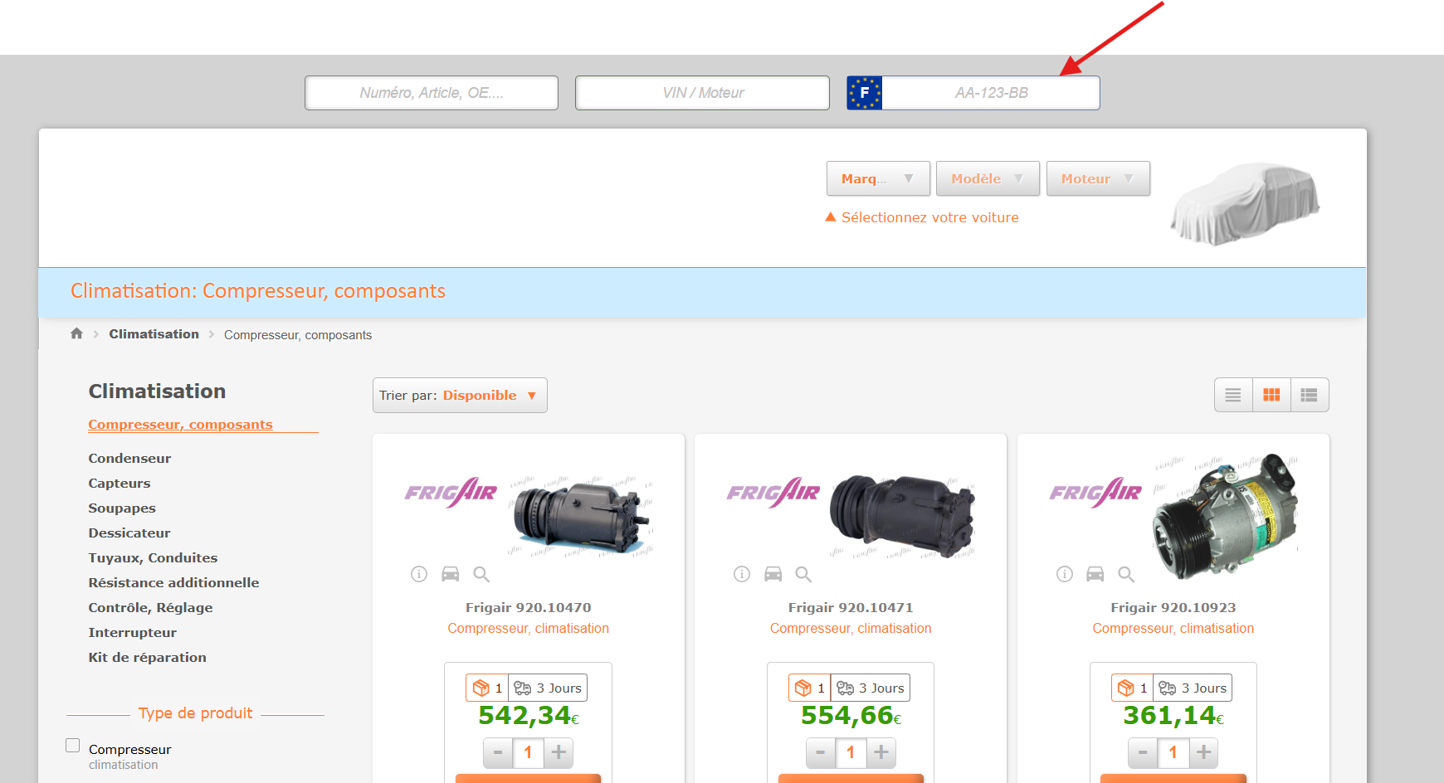Open Trier par Disponible sort dropdown
The height and width of the screenshot is (783, 1444).
click(460, 396)
